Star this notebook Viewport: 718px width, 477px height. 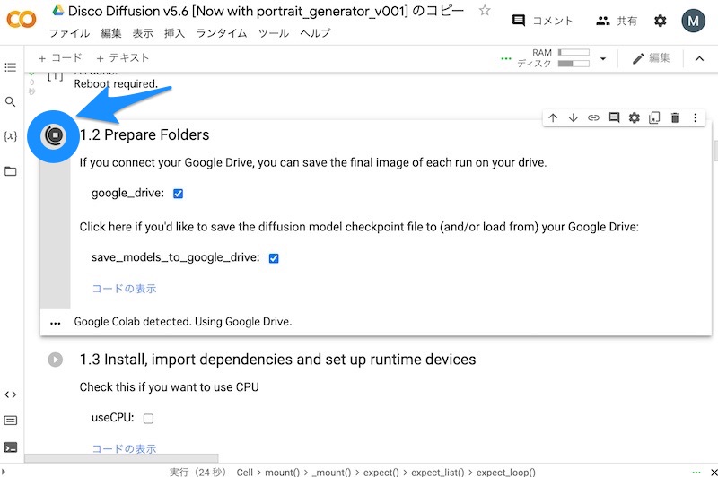coord(485,10)
